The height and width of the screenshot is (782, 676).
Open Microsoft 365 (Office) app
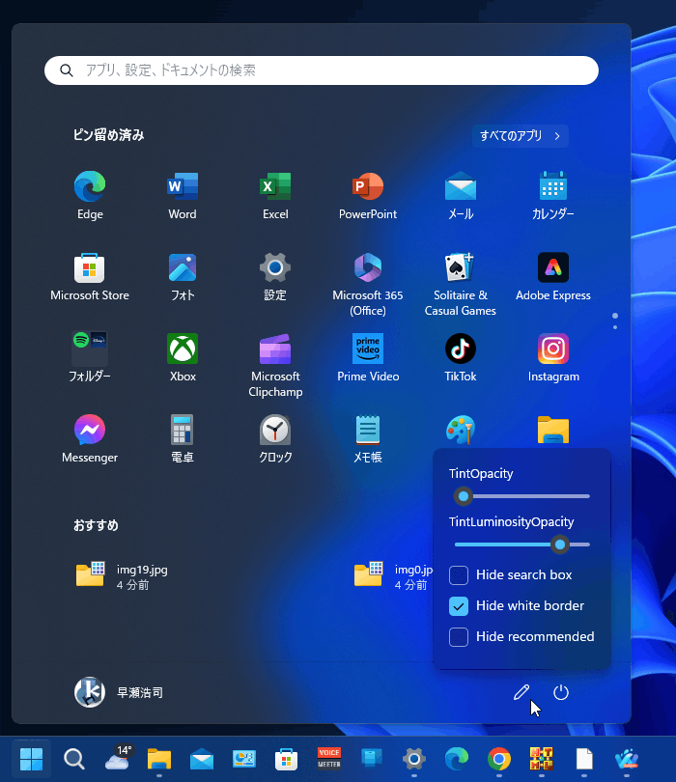368,284
